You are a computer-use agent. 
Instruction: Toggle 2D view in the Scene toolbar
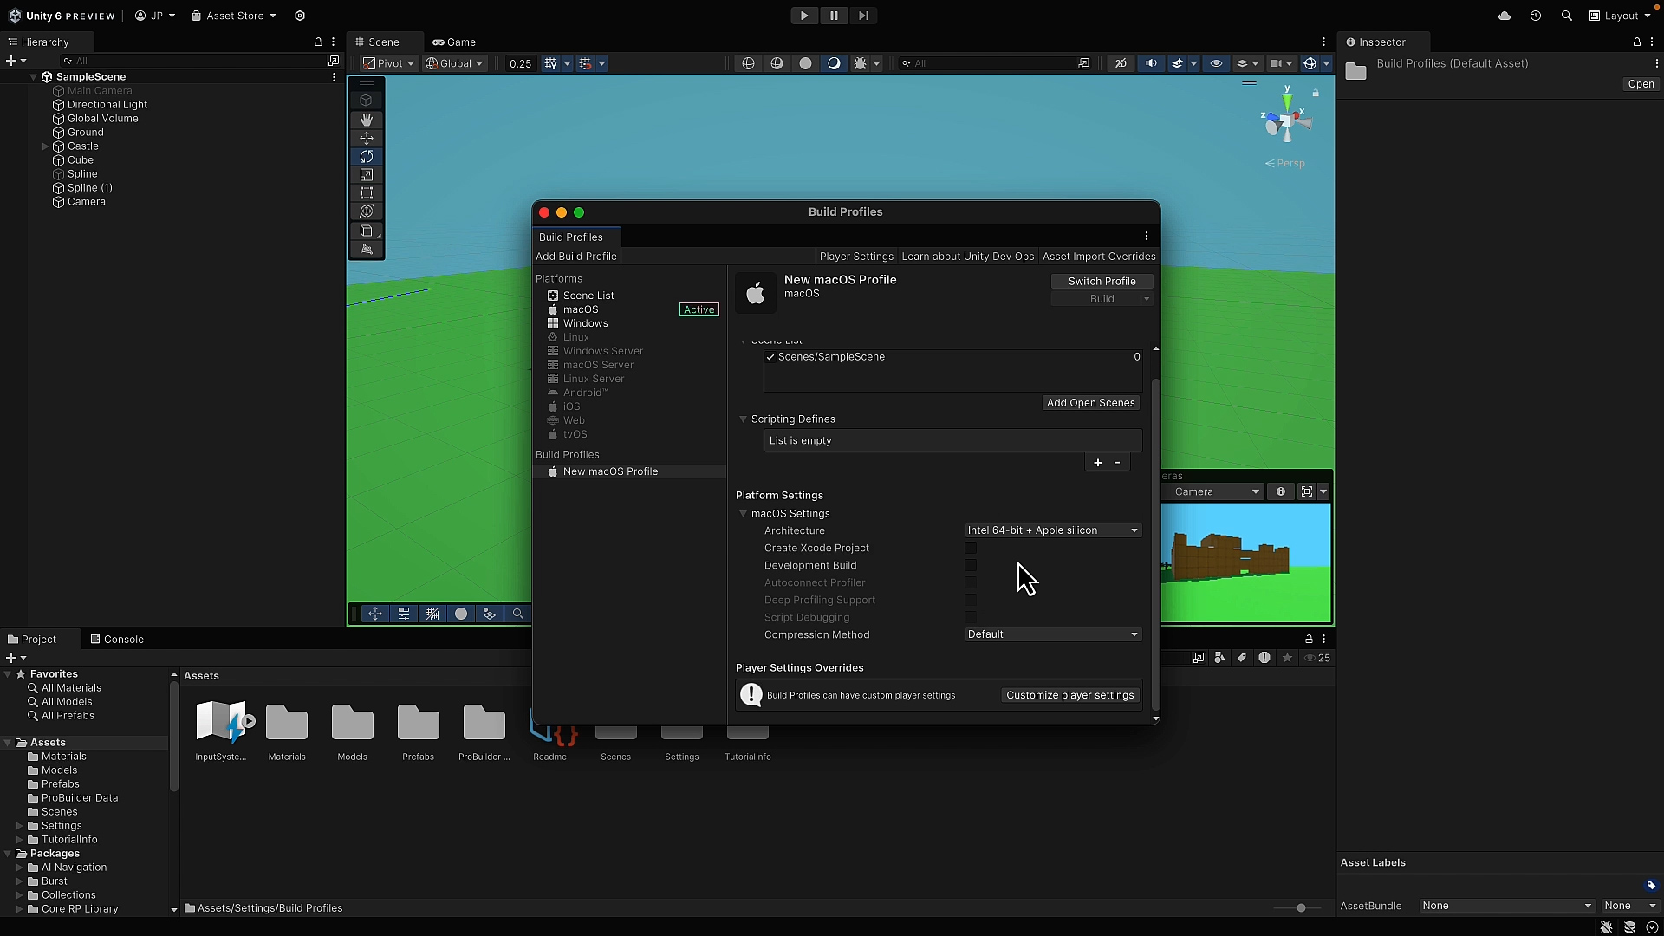pyautogui.click(x=1121, y=63)
